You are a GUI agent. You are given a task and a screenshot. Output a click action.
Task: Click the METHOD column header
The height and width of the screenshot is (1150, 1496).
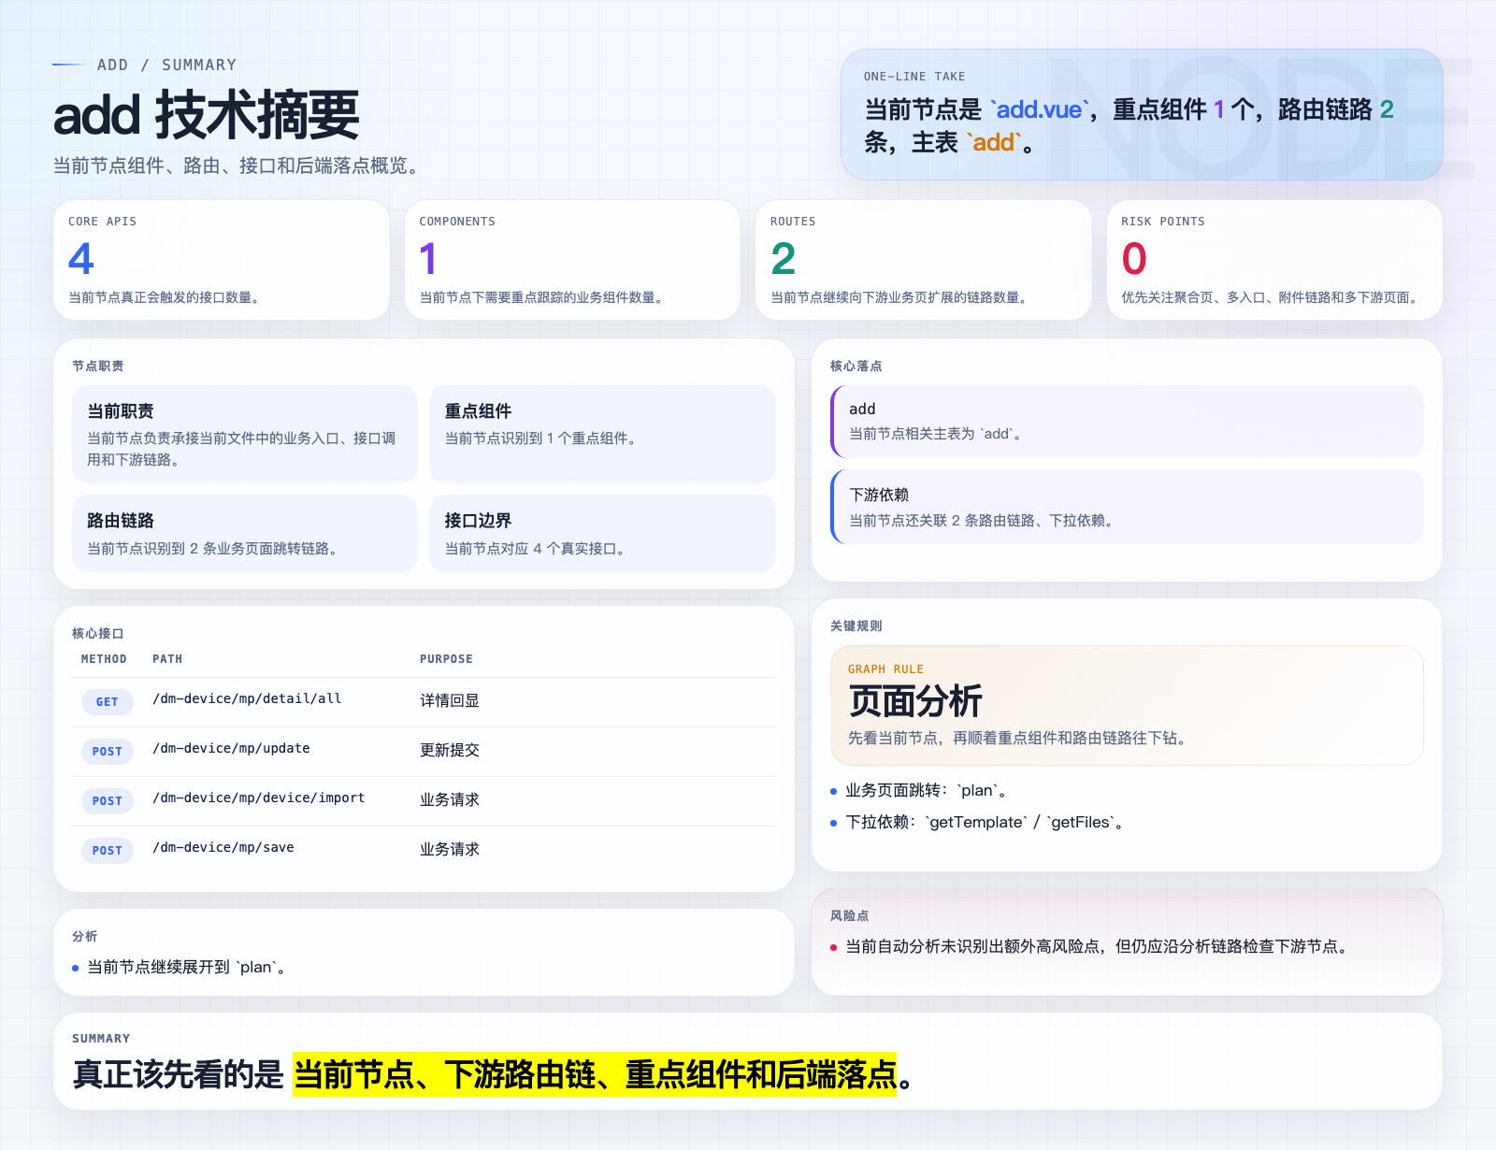click(104, 659)
